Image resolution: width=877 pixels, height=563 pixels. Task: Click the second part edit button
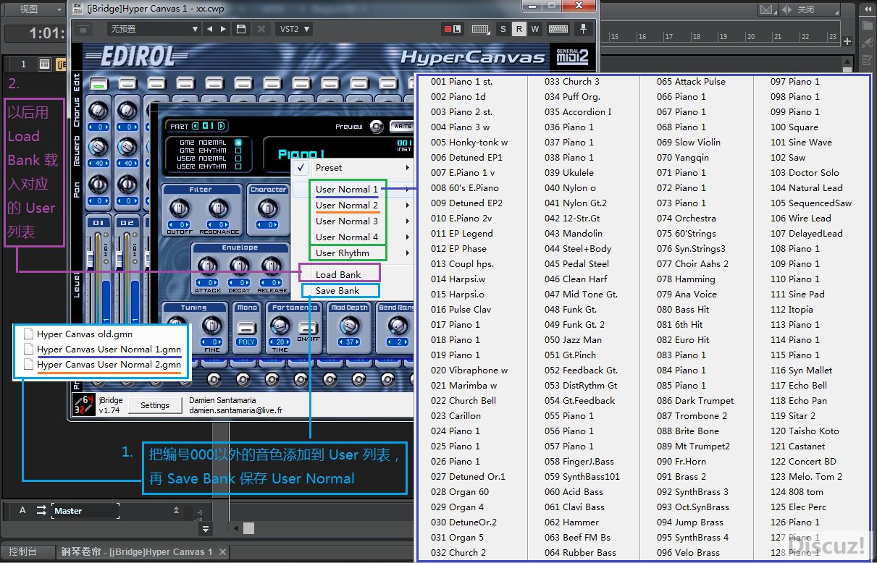[x=126, y=83]
